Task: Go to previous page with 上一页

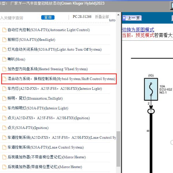Action: pyautogui.click(x=132, y=18)
